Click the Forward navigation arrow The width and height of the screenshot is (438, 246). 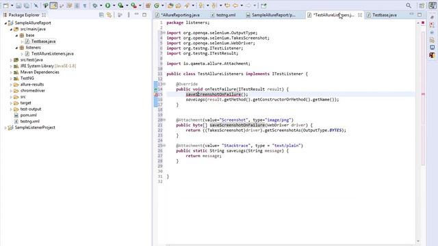point(248,5)
